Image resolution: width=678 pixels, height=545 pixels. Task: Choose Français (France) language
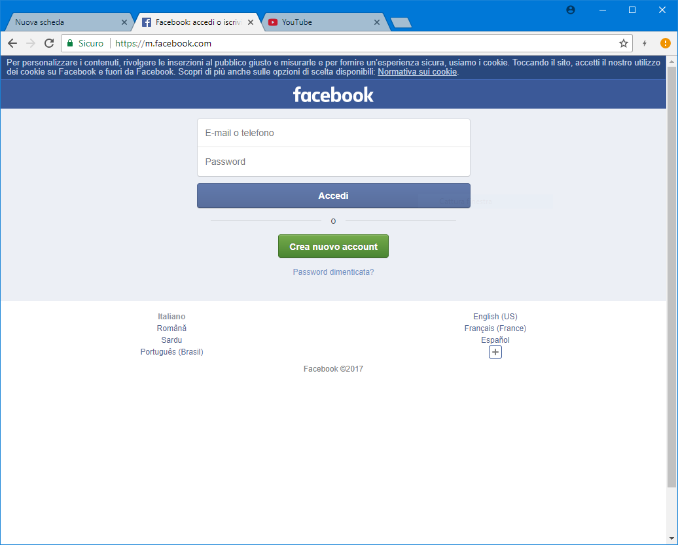coord(495,328)
